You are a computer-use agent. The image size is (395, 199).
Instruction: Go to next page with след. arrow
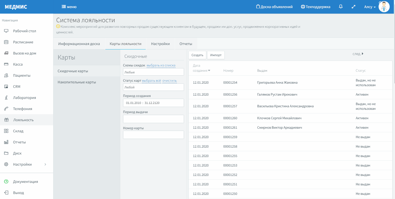coord(358,54)
